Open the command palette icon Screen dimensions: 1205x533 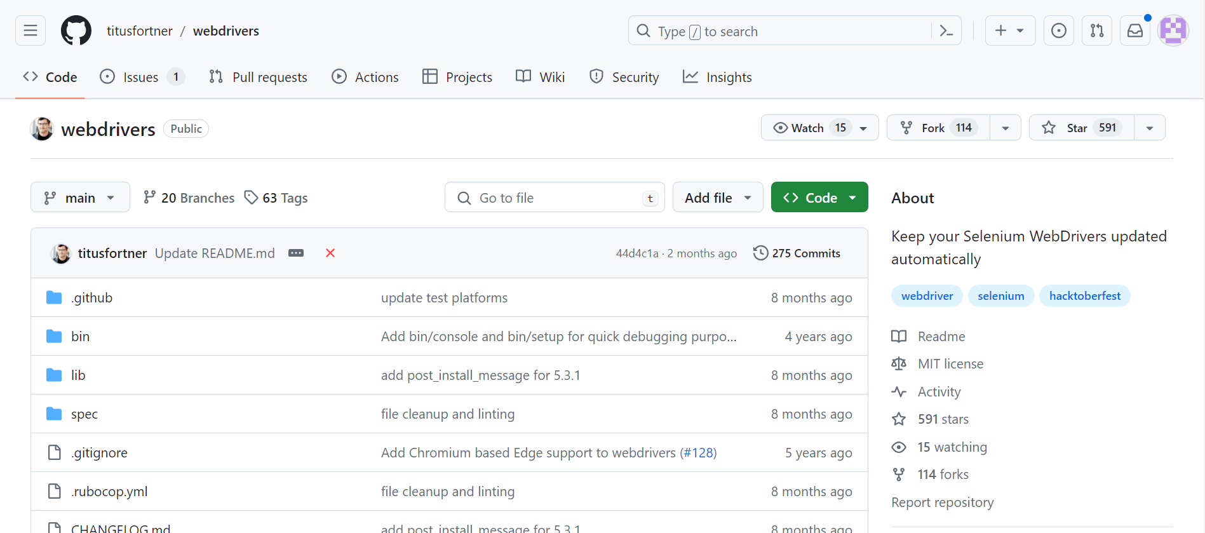click(x=946, y=30)
